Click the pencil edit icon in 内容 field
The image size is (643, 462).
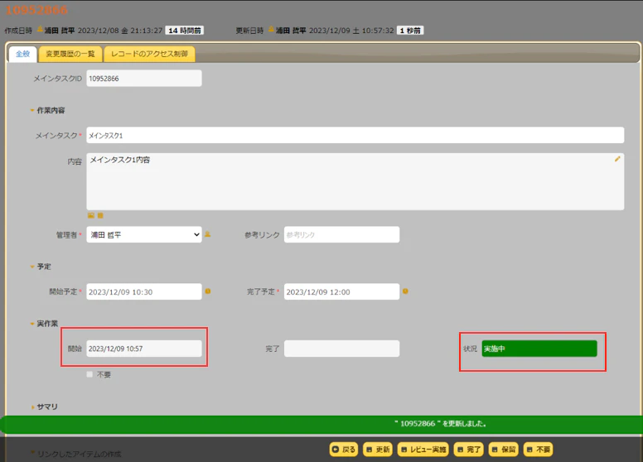pyautogui.click(x=617, y=159)
